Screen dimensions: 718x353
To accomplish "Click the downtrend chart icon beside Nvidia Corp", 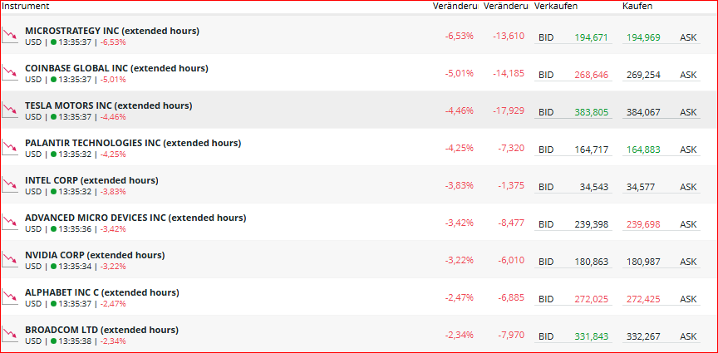I will click(x=10, y=260).
